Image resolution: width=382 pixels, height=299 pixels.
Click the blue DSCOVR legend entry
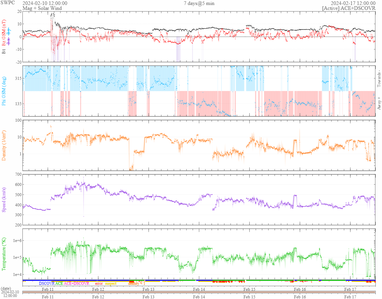point(47,284)
